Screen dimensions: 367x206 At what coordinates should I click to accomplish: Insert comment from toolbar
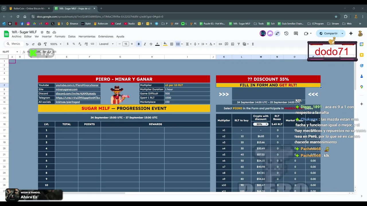227,44
